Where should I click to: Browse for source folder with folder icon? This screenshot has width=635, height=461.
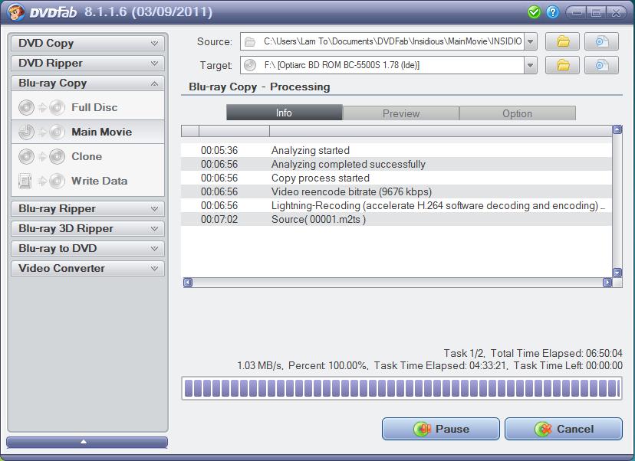562,41
